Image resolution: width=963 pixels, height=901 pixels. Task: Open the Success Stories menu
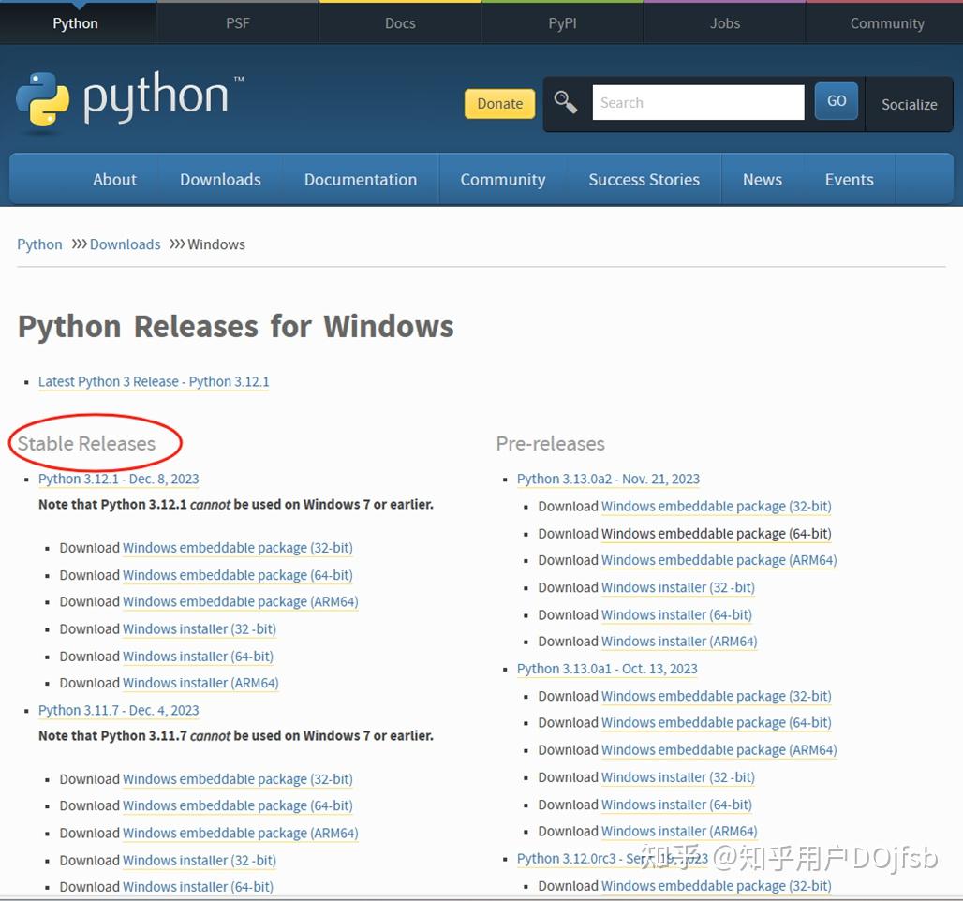[644, 179]
